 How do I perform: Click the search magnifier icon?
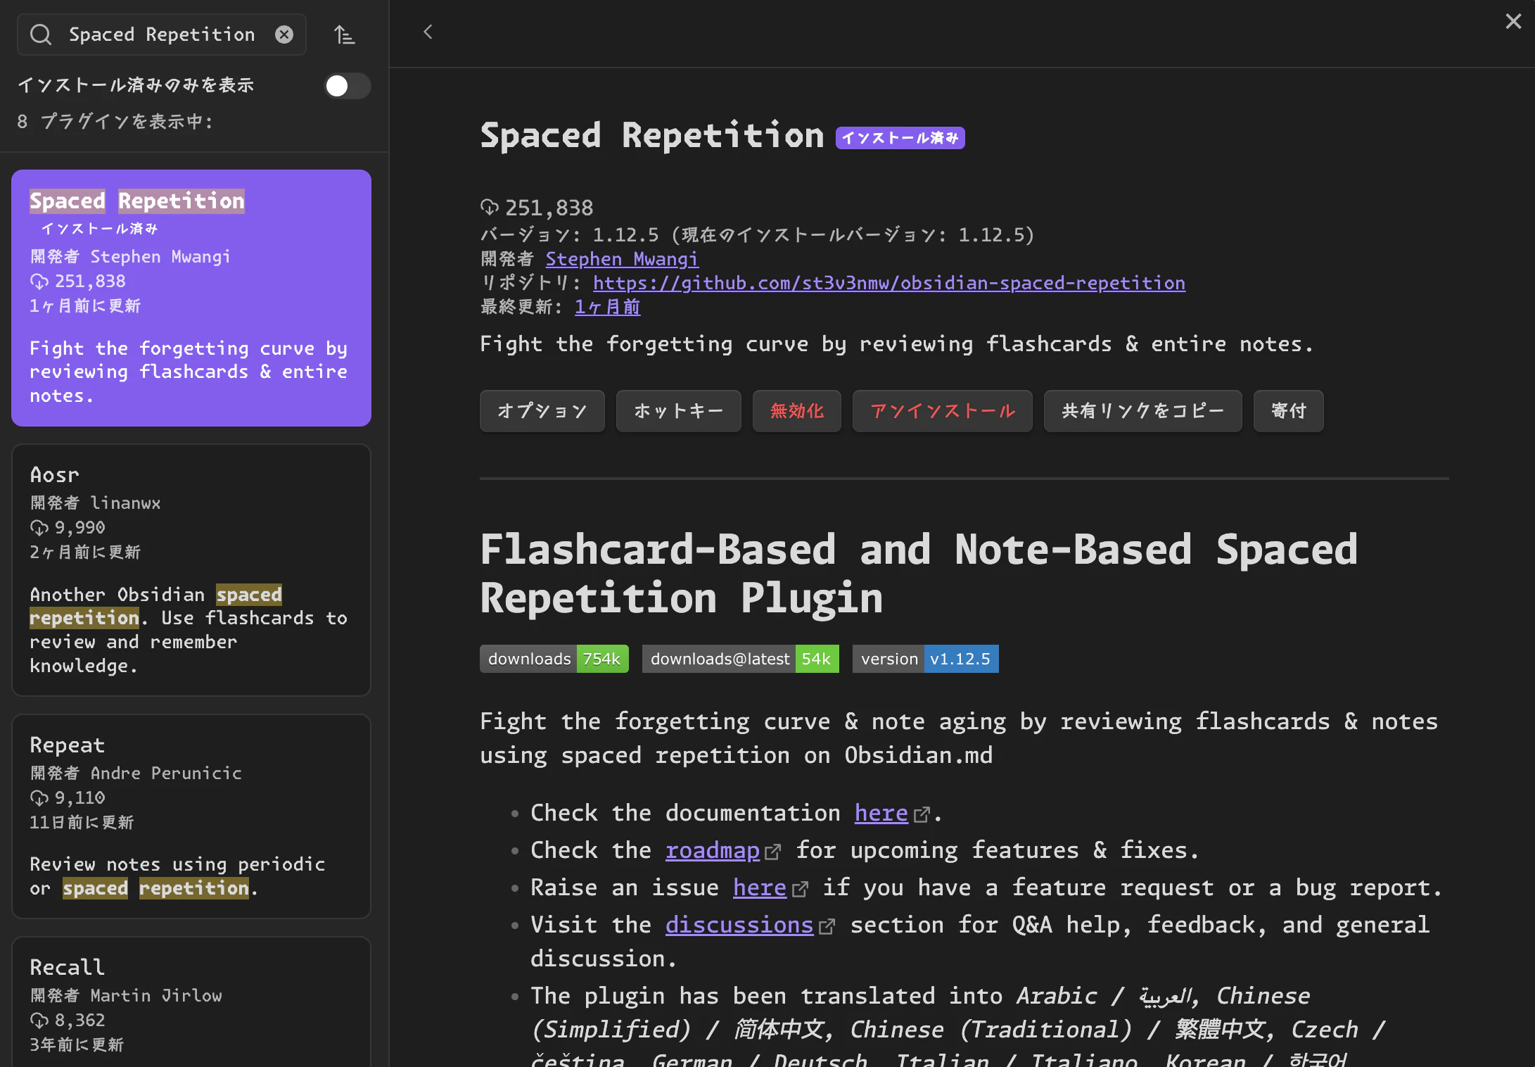pos(42,34)
